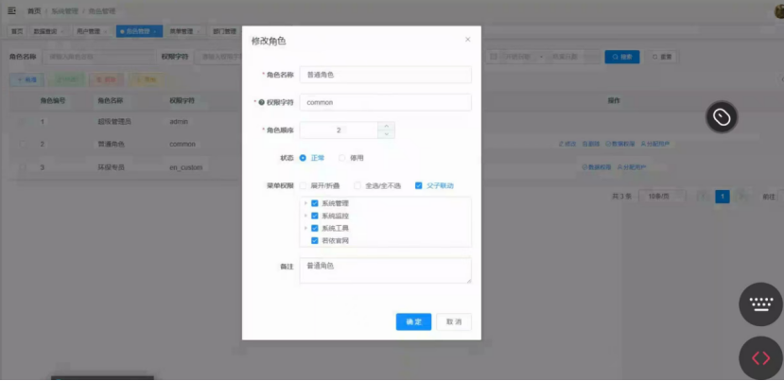784x381 pixels.
Task: Uncheck the 父子联动 checkbox
Action: click(419, 186)
